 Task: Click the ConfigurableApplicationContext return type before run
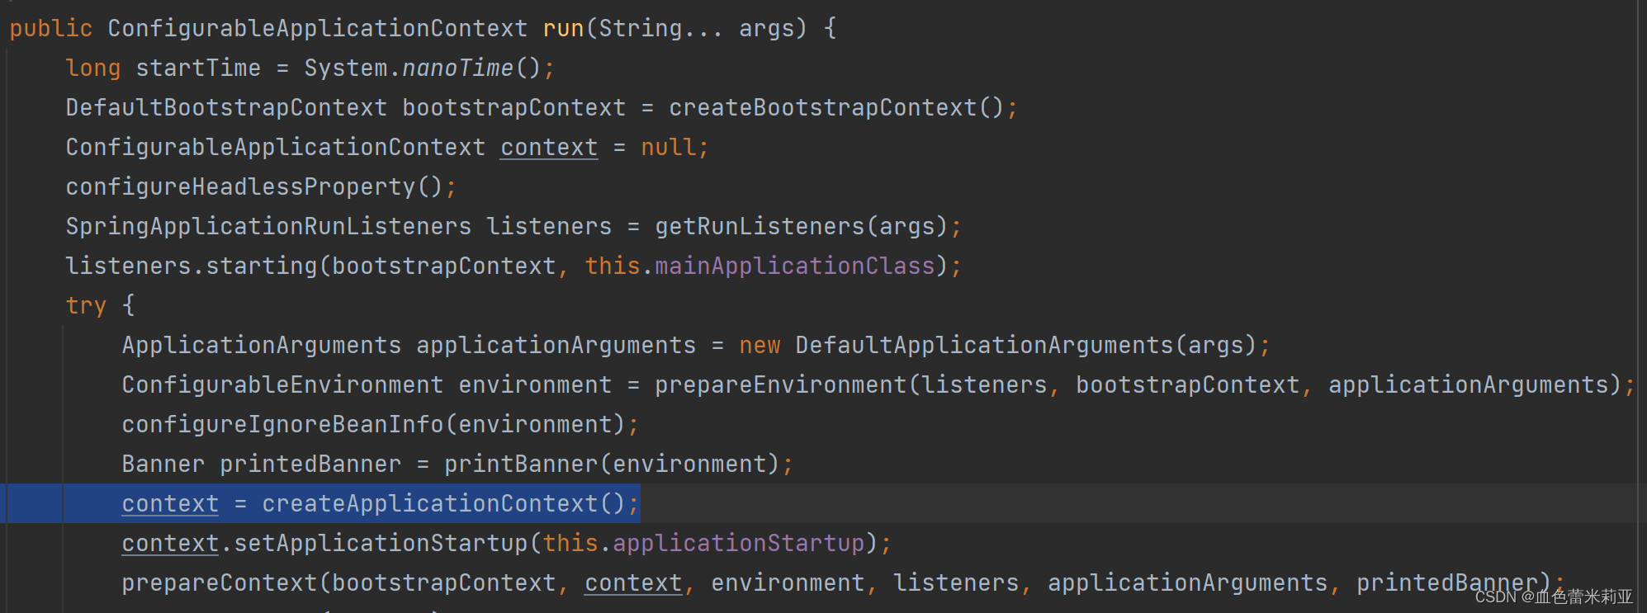tap(317, 28)
